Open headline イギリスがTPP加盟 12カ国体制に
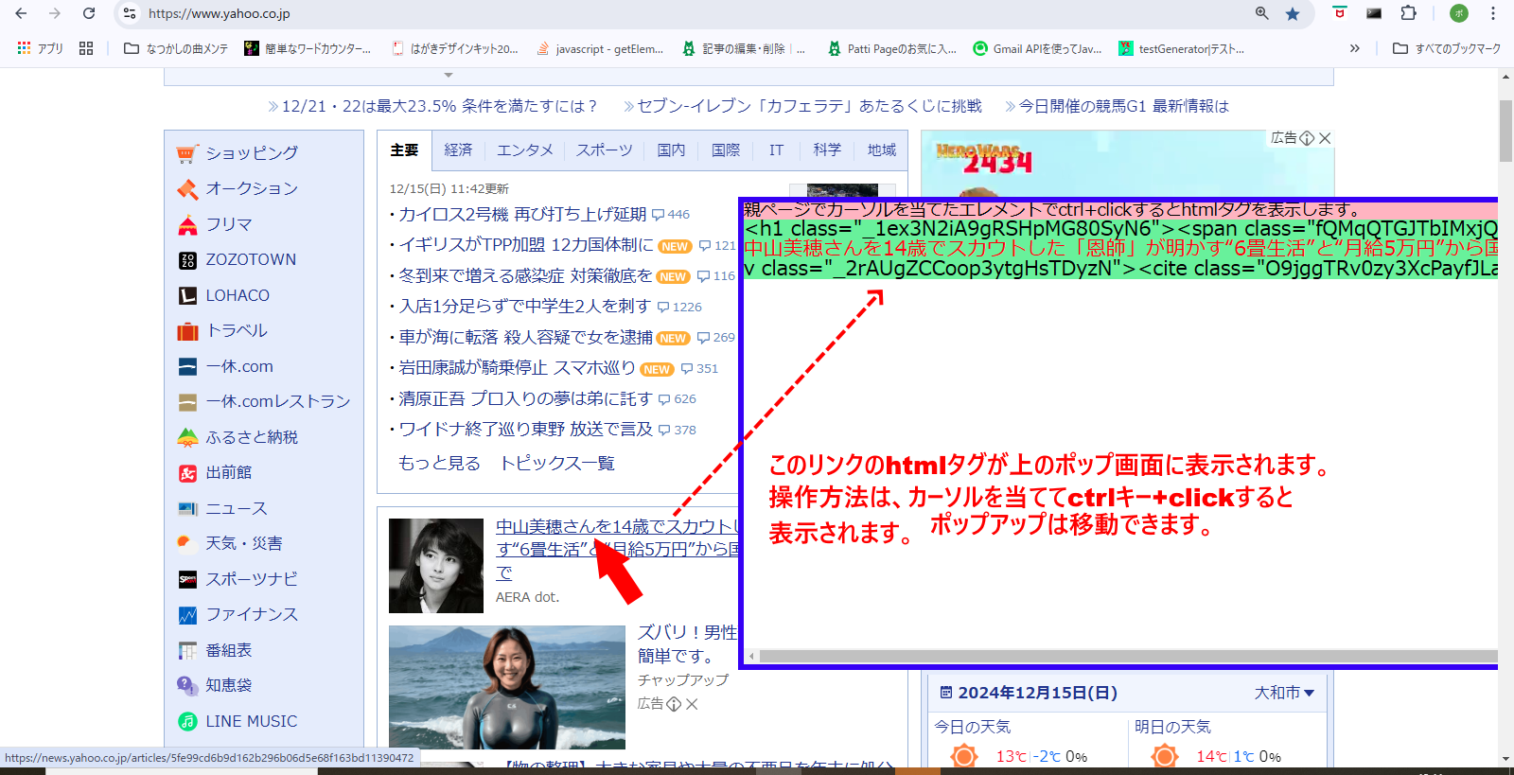Viewport: 1514px width, 775px height. [526, 245]
